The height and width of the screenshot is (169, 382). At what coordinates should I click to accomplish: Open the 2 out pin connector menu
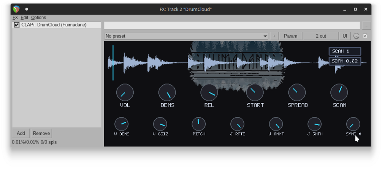click(x=321, y=36)
